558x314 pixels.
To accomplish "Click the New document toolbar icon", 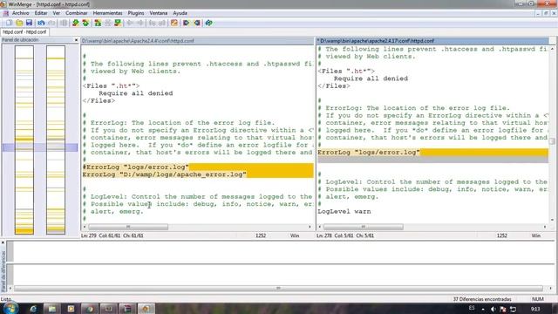I will point(9,23).
